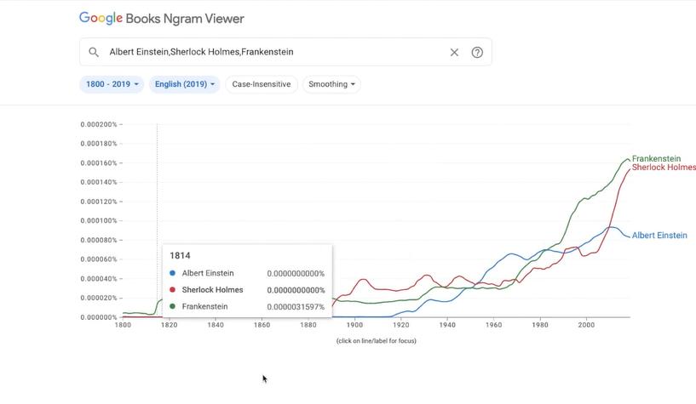Expand the Smoothing dropdown
Screen dimensions: 696x404
[331, 84]
